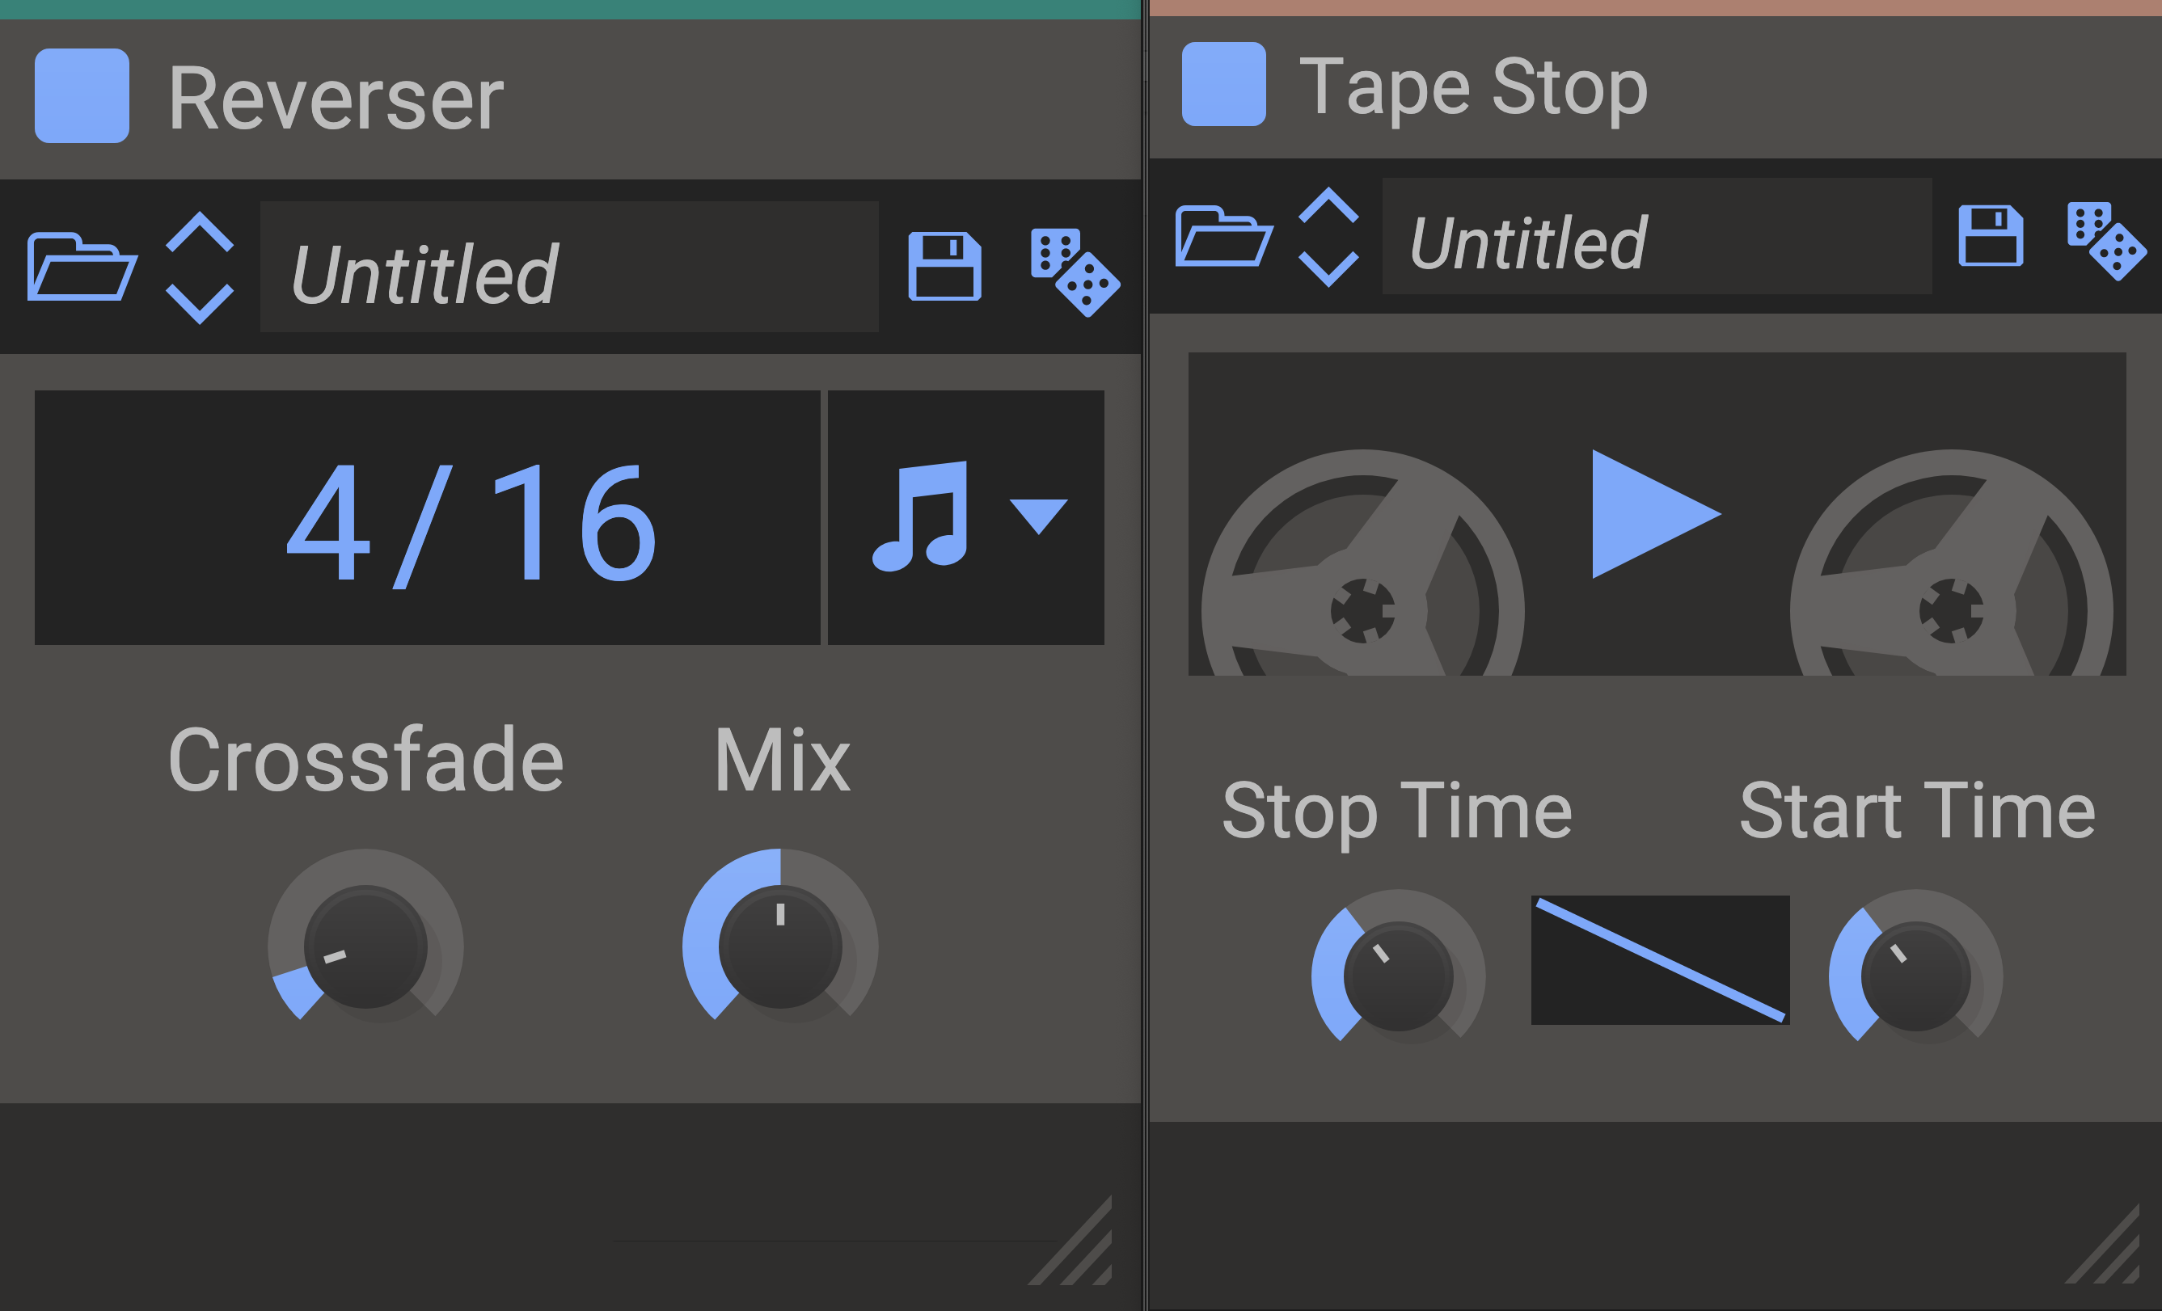Open preset folder in Tape Stop
The width and height of the screenshot is (2162, 1311).
(1223, 237)
